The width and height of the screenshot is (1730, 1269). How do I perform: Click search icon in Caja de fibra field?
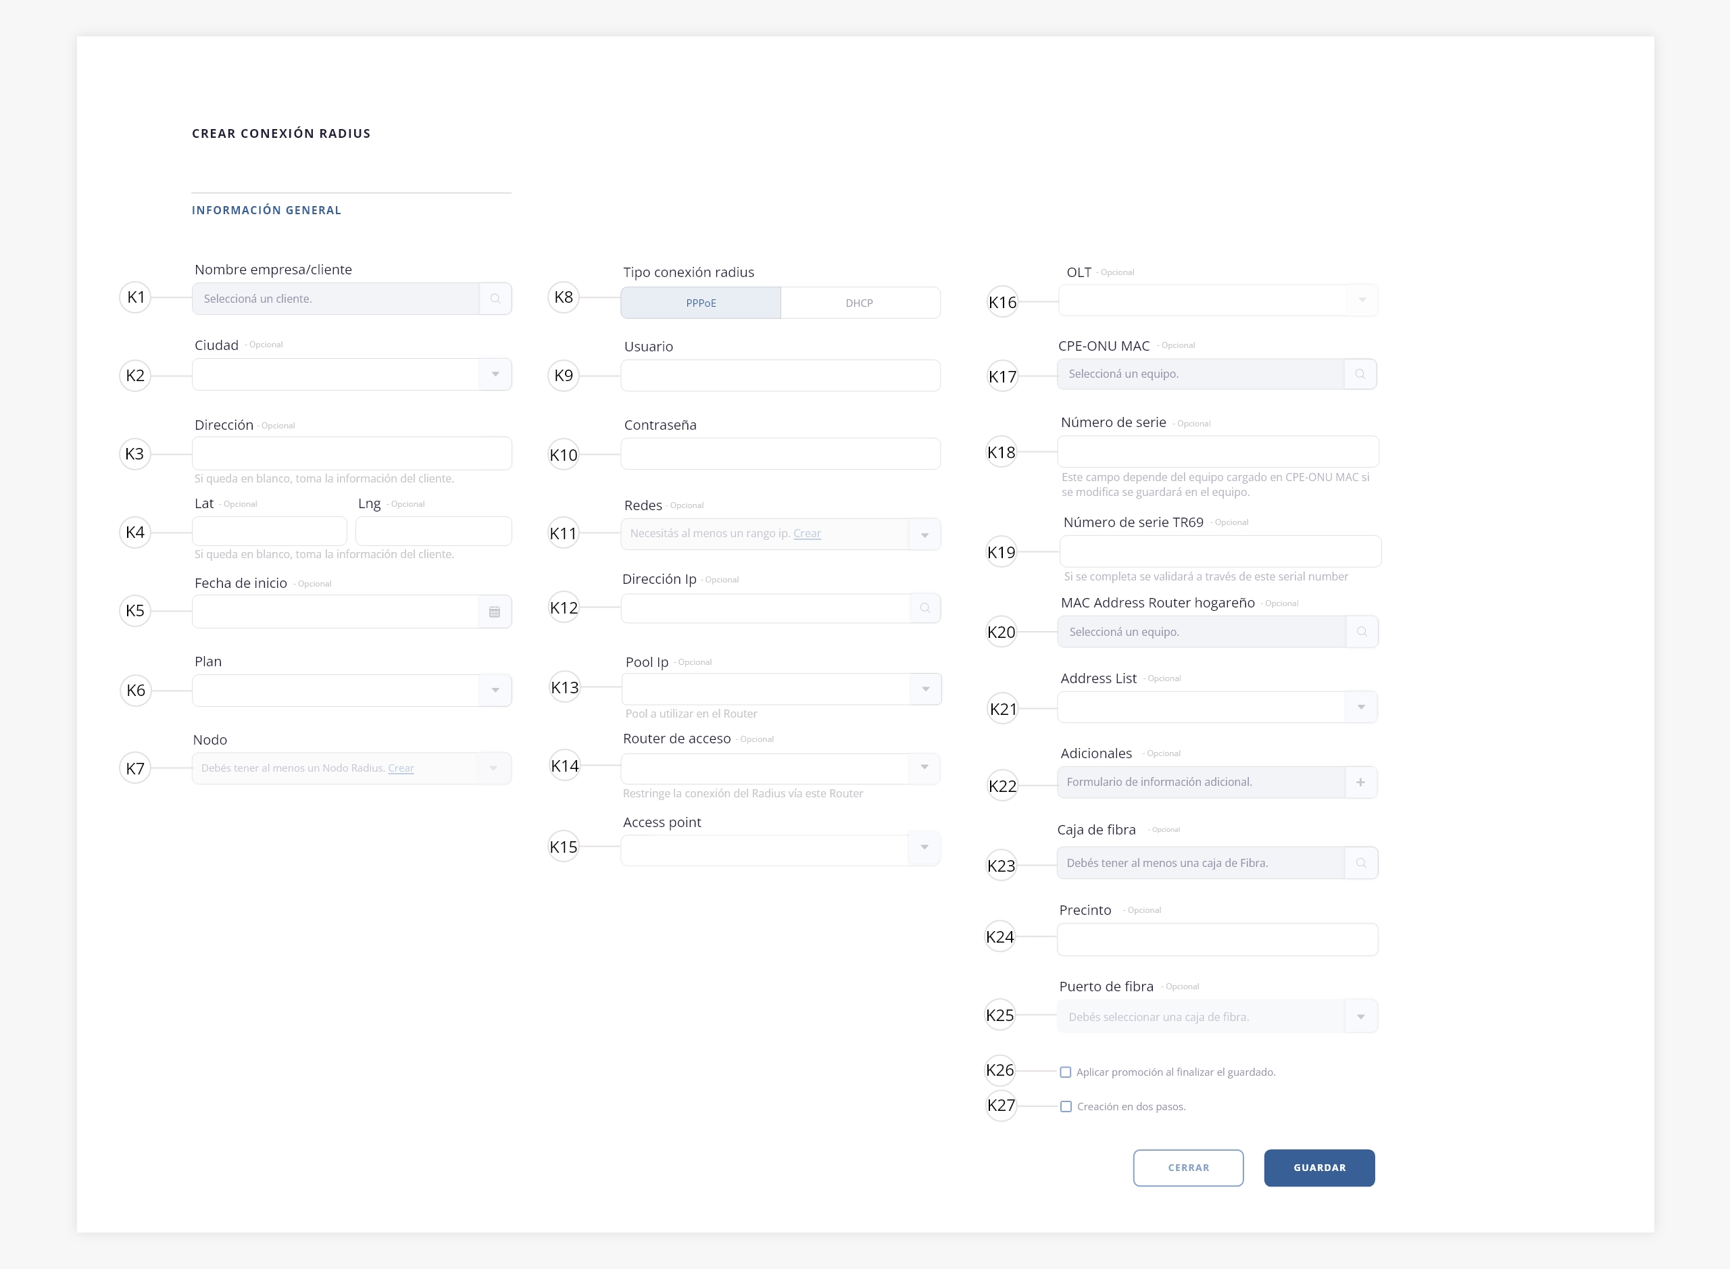[x=1360, y=863]
